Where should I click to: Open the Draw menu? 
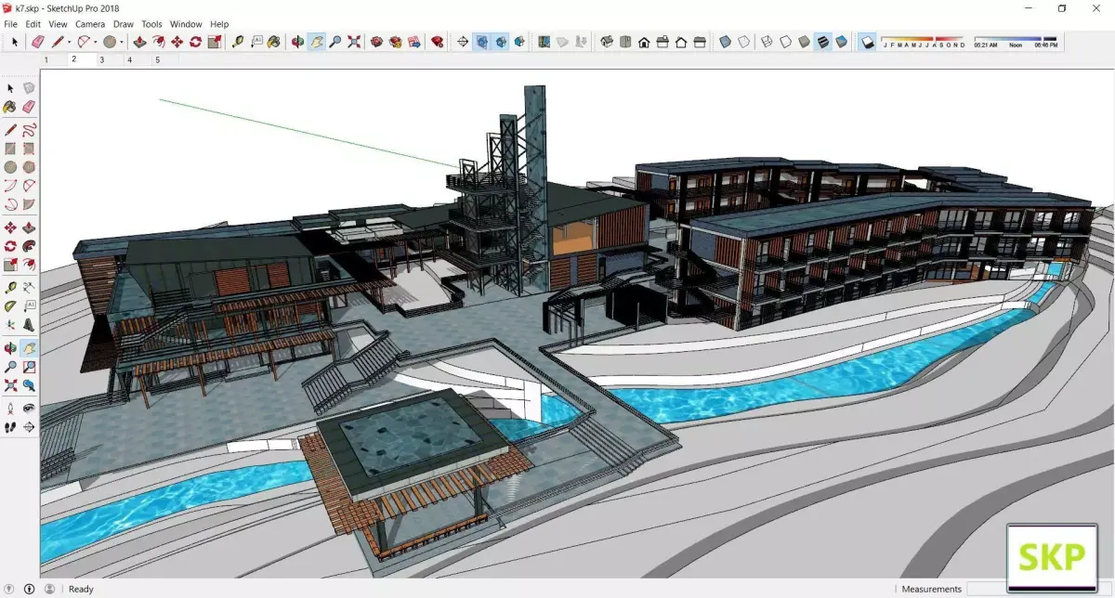[x=123, y=24]
